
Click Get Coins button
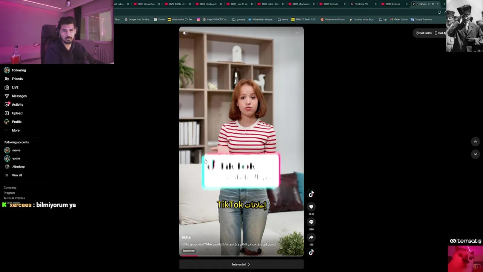pyautogui.click(x=423, y=33)
